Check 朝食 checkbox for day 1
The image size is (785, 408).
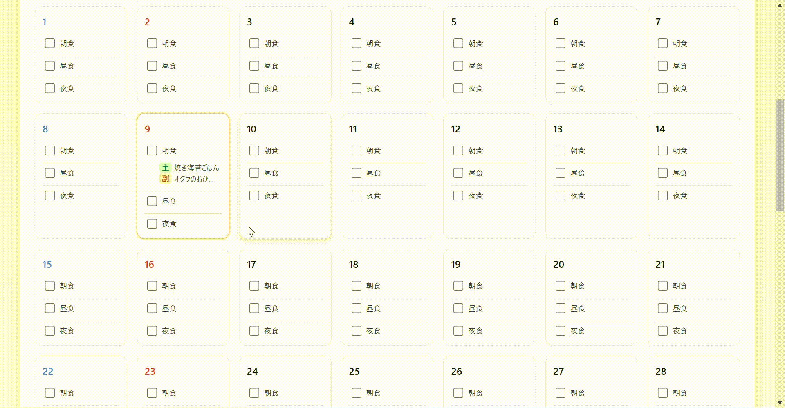point(50,43)
